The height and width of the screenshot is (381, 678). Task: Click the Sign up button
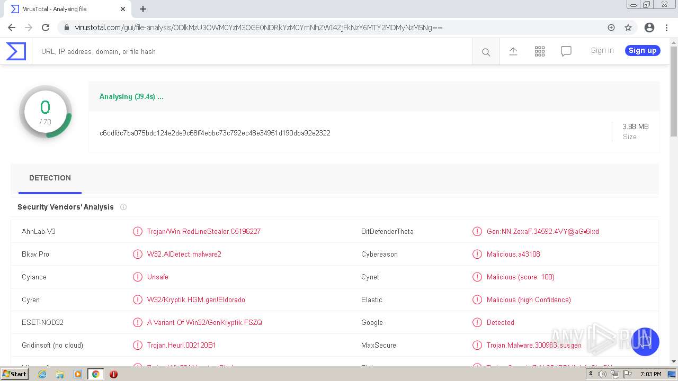[643, 50]
